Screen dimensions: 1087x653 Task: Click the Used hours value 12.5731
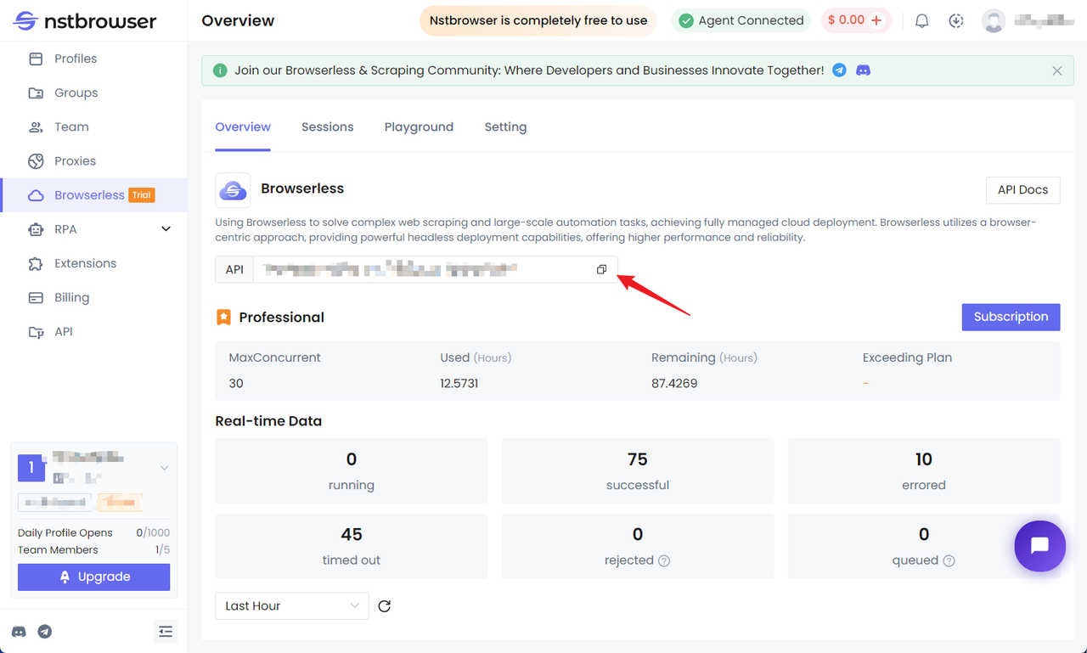coord(459,384)
